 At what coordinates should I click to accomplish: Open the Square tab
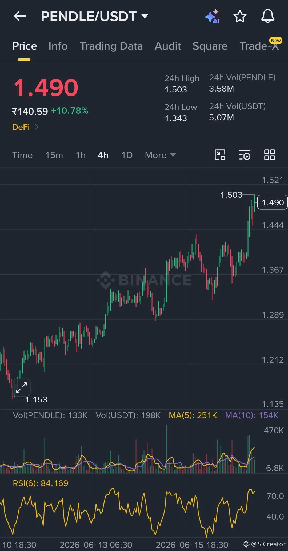coord(210,46)
